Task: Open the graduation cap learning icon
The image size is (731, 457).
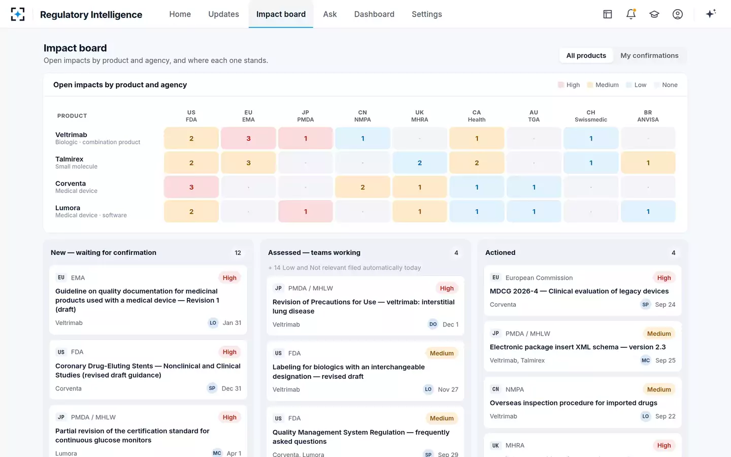Action: (654, 14)
